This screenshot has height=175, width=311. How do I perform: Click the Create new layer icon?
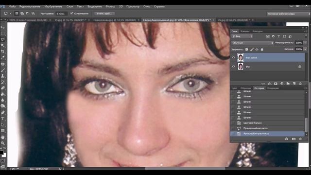point(294,84)
